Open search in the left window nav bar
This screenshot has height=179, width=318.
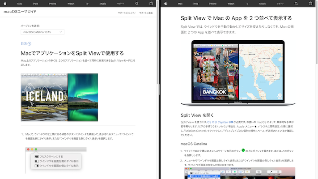137,4
